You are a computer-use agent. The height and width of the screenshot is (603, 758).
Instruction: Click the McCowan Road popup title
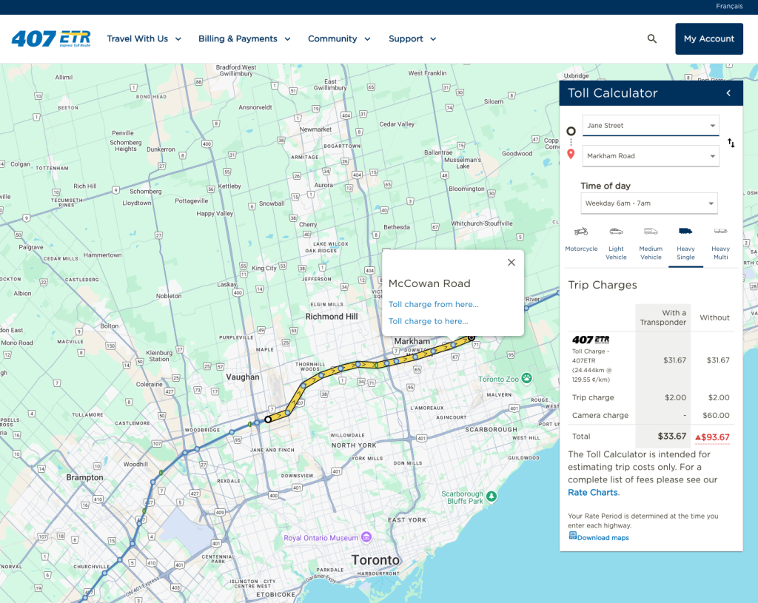click(429, 283)
